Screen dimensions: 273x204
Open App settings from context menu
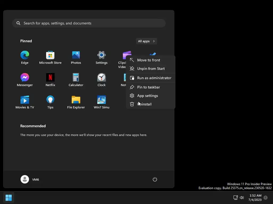[x=151, y=96]
